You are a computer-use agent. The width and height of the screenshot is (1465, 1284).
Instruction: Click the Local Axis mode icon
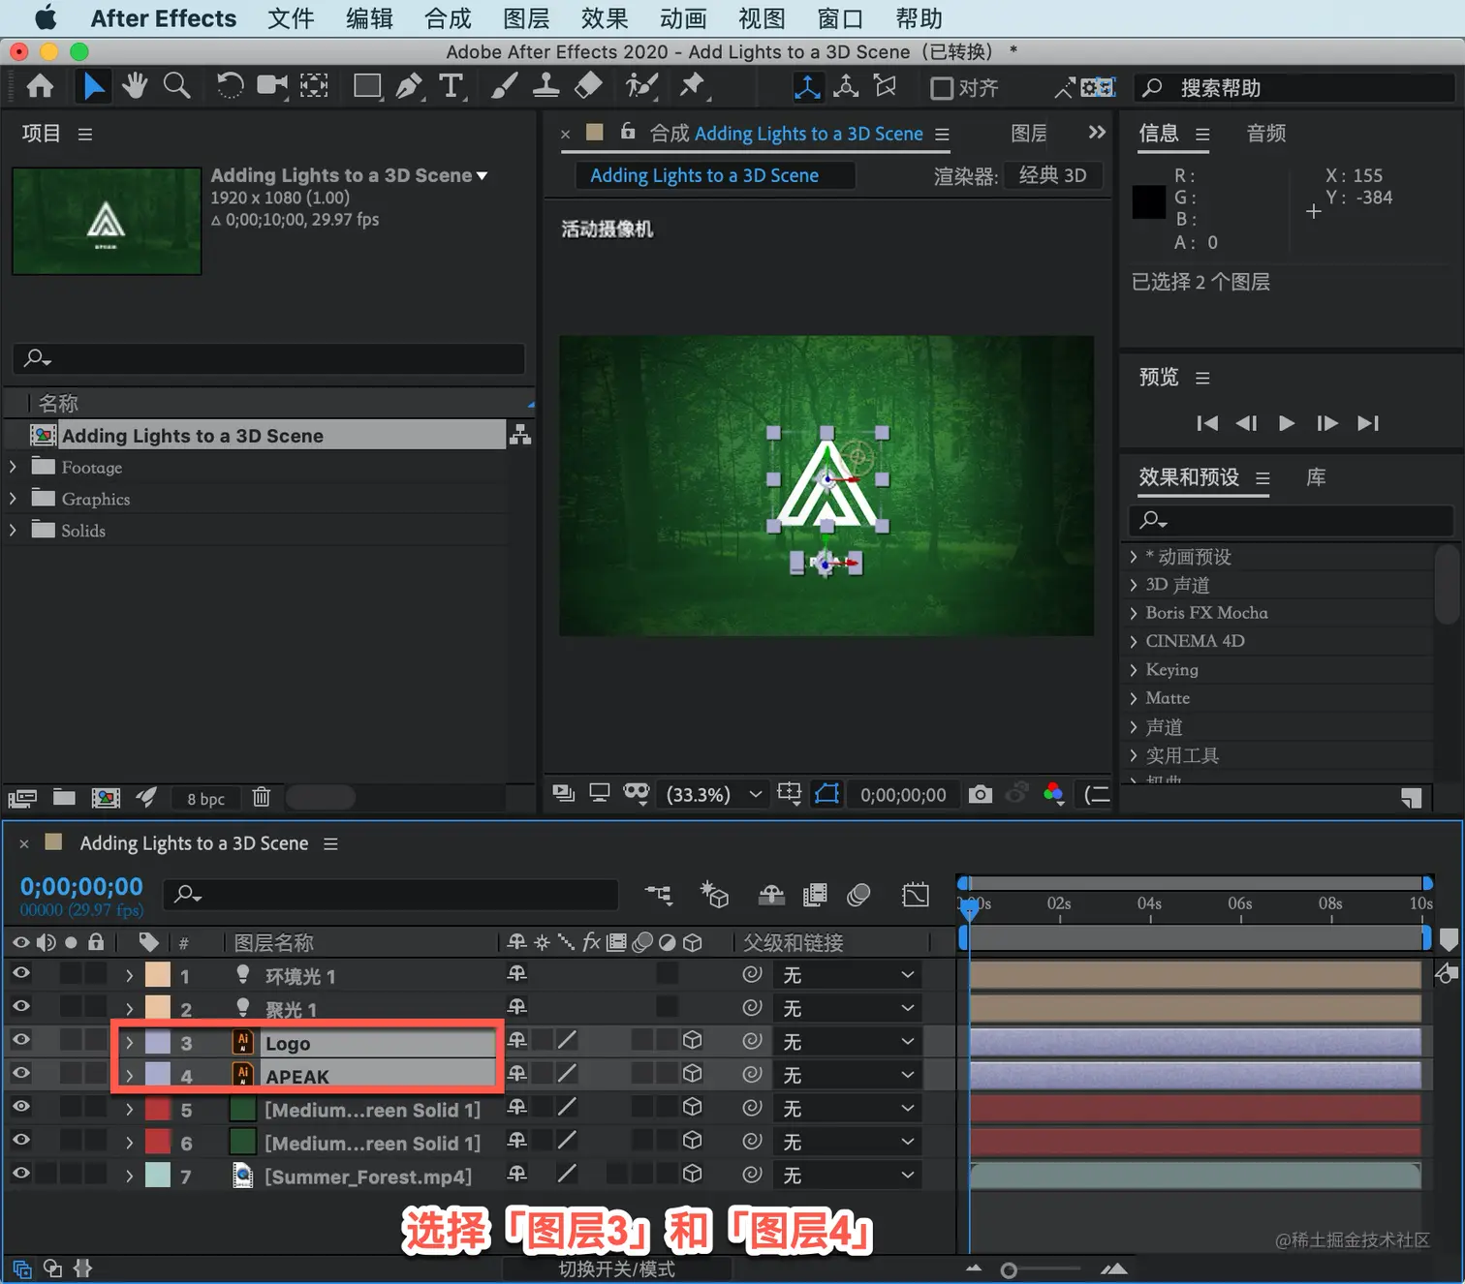[x=807, y=87]
